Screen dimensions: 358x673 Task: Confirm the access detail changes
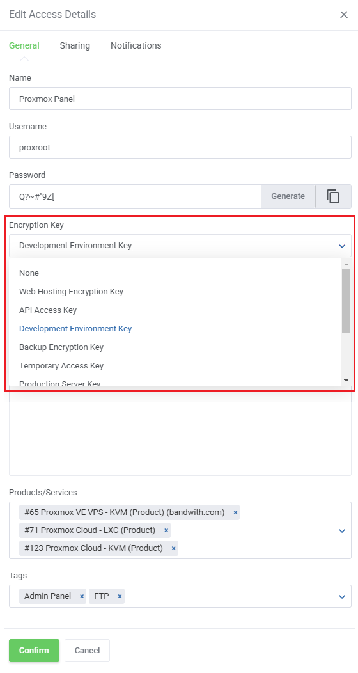[x=35, y=650]
